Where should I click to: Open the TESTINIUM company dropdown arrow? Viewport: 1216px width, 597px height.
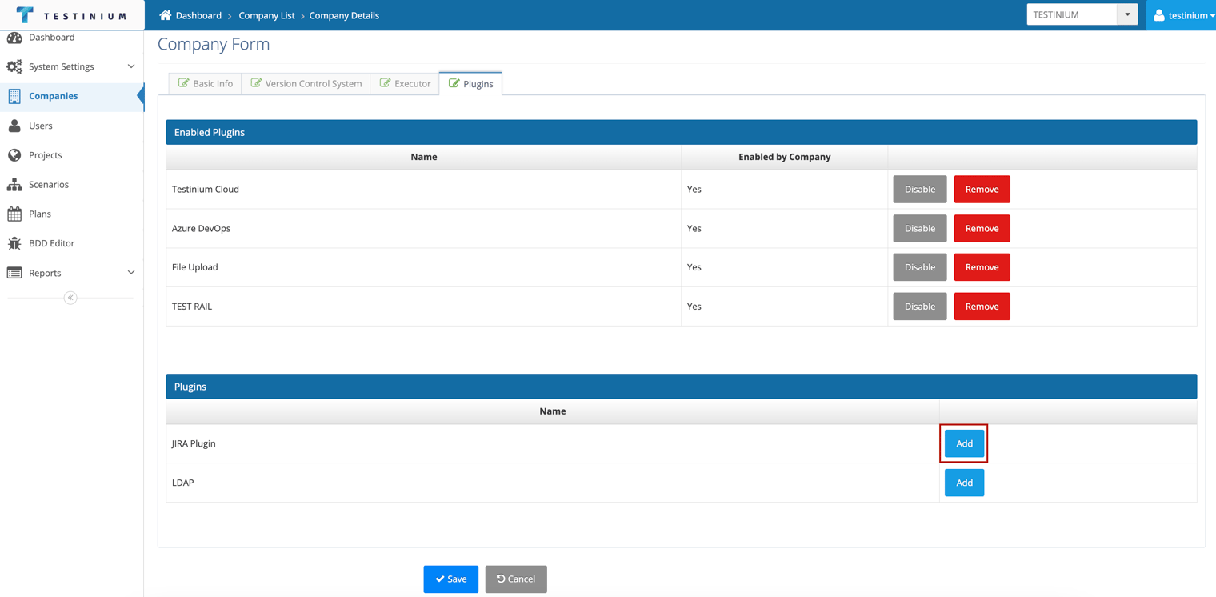(x=1127, y=14)
